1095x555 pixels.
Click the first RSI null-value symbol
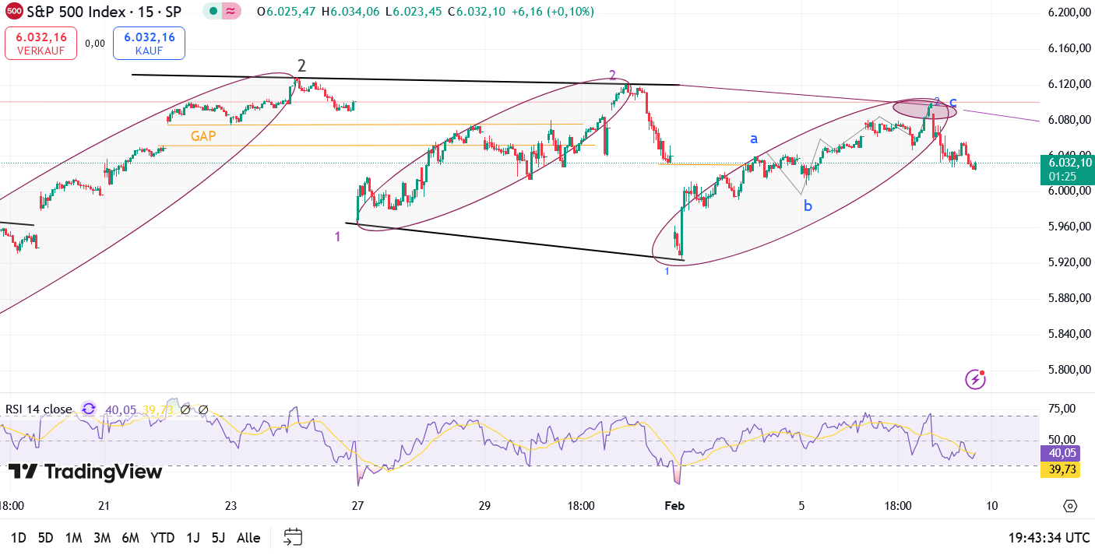point(185,409)
